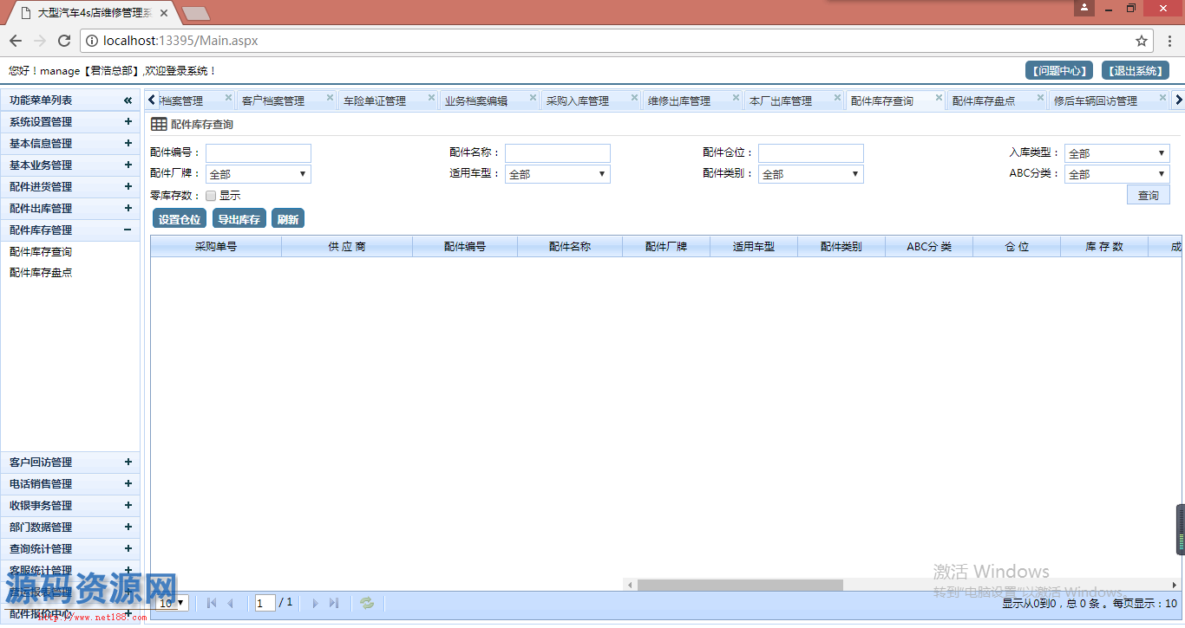Expand 基本业务管理 menu section
Viewport: 1185px width, 628px height.
tap(128, 165)
